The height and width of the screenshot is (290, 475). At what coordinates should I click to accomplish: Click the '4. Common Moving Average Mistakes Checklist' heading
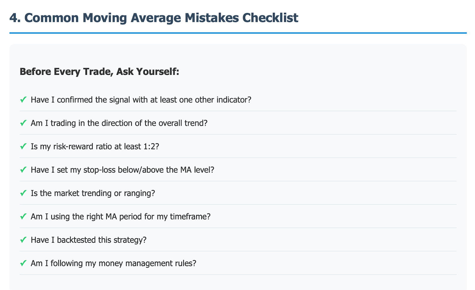point(154,18)
